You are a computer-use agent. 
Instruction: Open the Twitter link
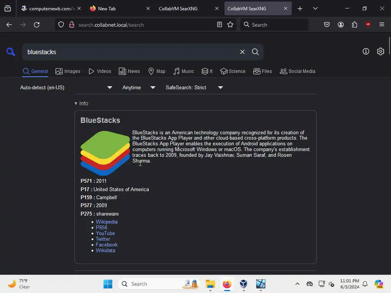pos(103,239)
